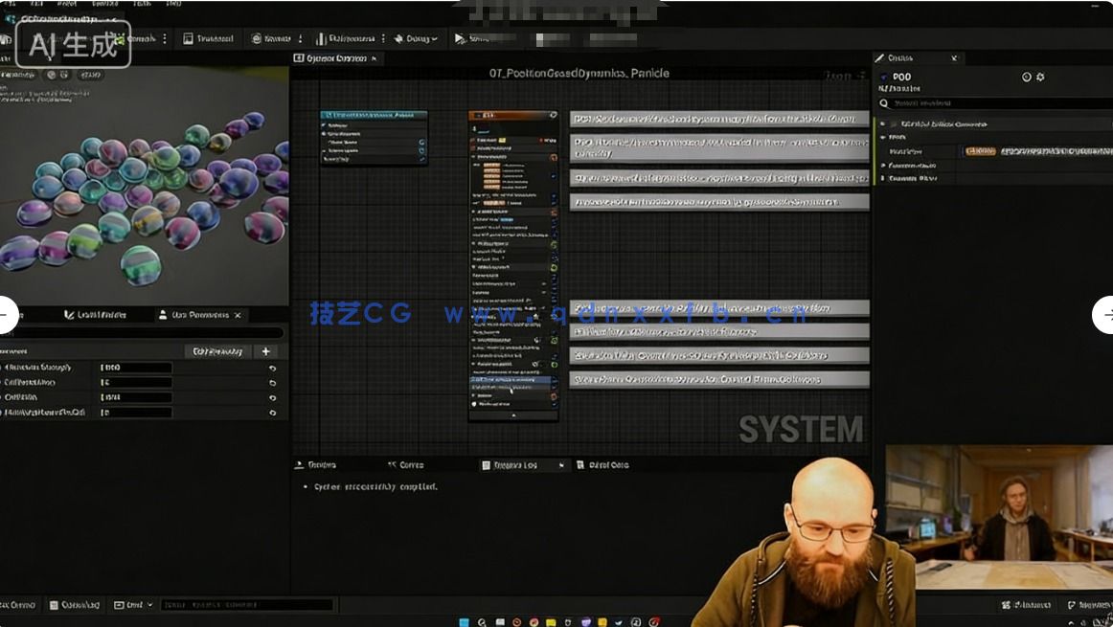Viewport: 1113px width, 627px height.
Task: Click the Windows Start icon in taskbar
Action: click(464, 621)
